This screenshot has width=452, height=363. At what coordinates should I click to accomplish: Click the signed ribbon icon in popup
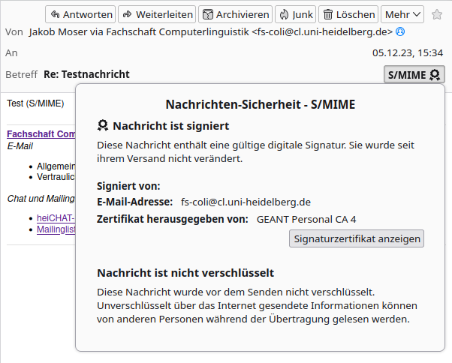tap(103, 126)
